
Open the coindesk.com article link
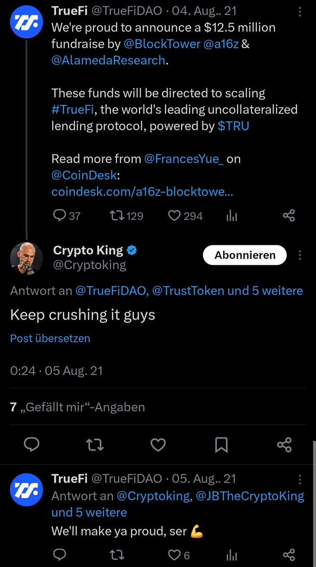point(142,192)
